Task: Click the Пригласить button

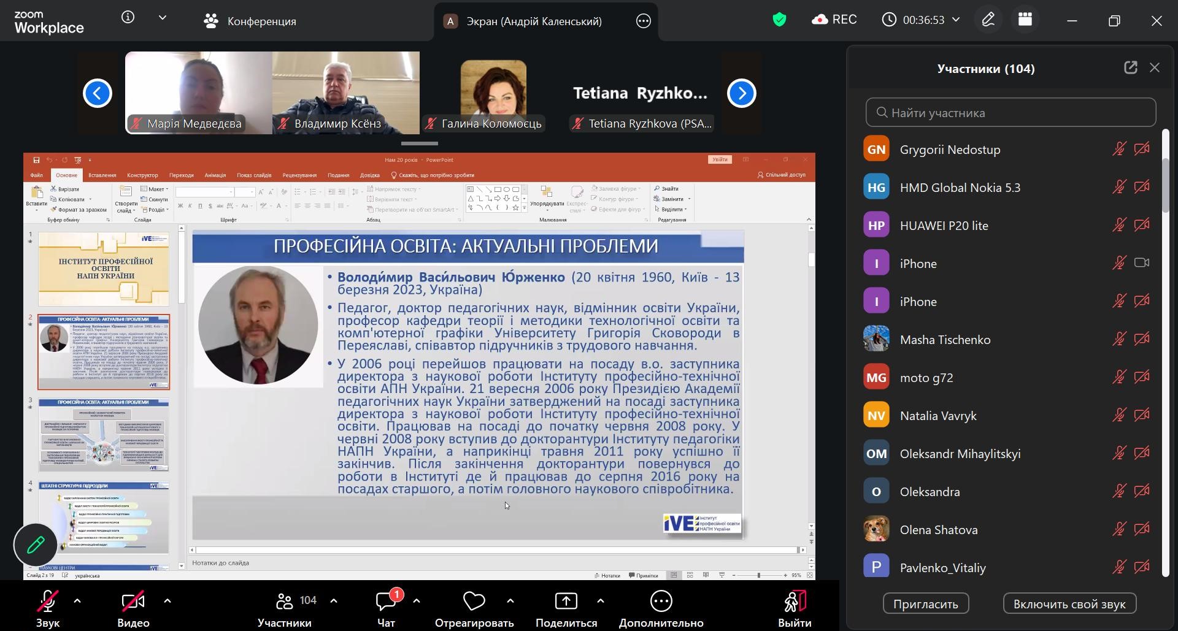Action: 925,604
